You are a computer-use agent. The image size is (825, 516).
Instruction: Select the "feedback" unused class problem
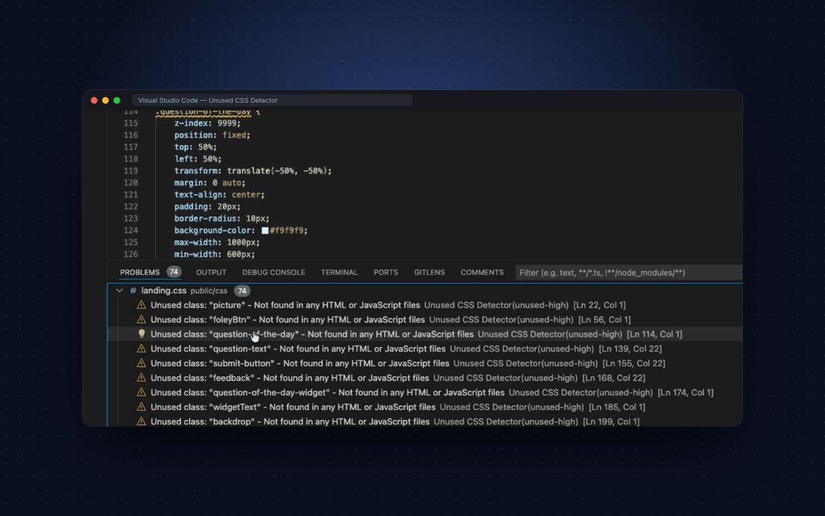[x=425, y=378]
